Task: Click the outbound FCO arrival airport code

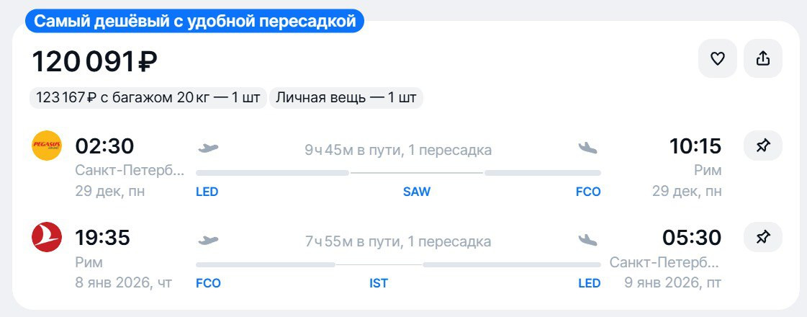Action: click(588, 192)
